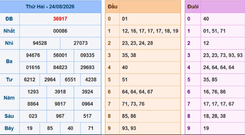Click the Năm prize number 9817
Screen dimensions: 245x135
pos(60,104)
